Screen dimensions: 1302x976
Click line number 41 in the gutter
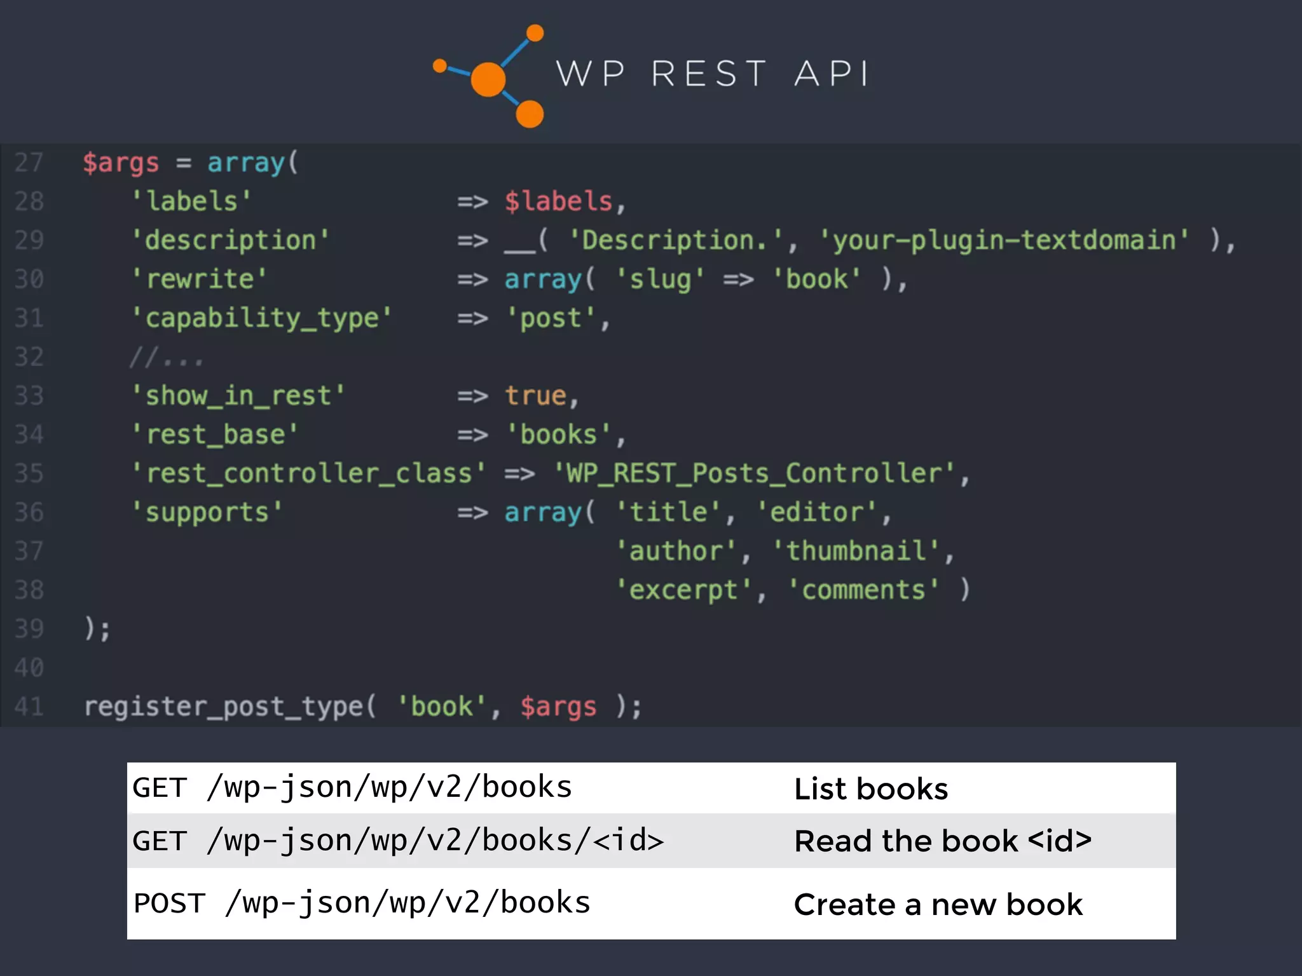[29, 707]
